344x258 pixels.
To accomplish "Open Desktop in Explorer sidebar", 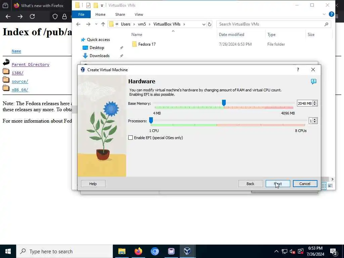I will coord(97,48).
